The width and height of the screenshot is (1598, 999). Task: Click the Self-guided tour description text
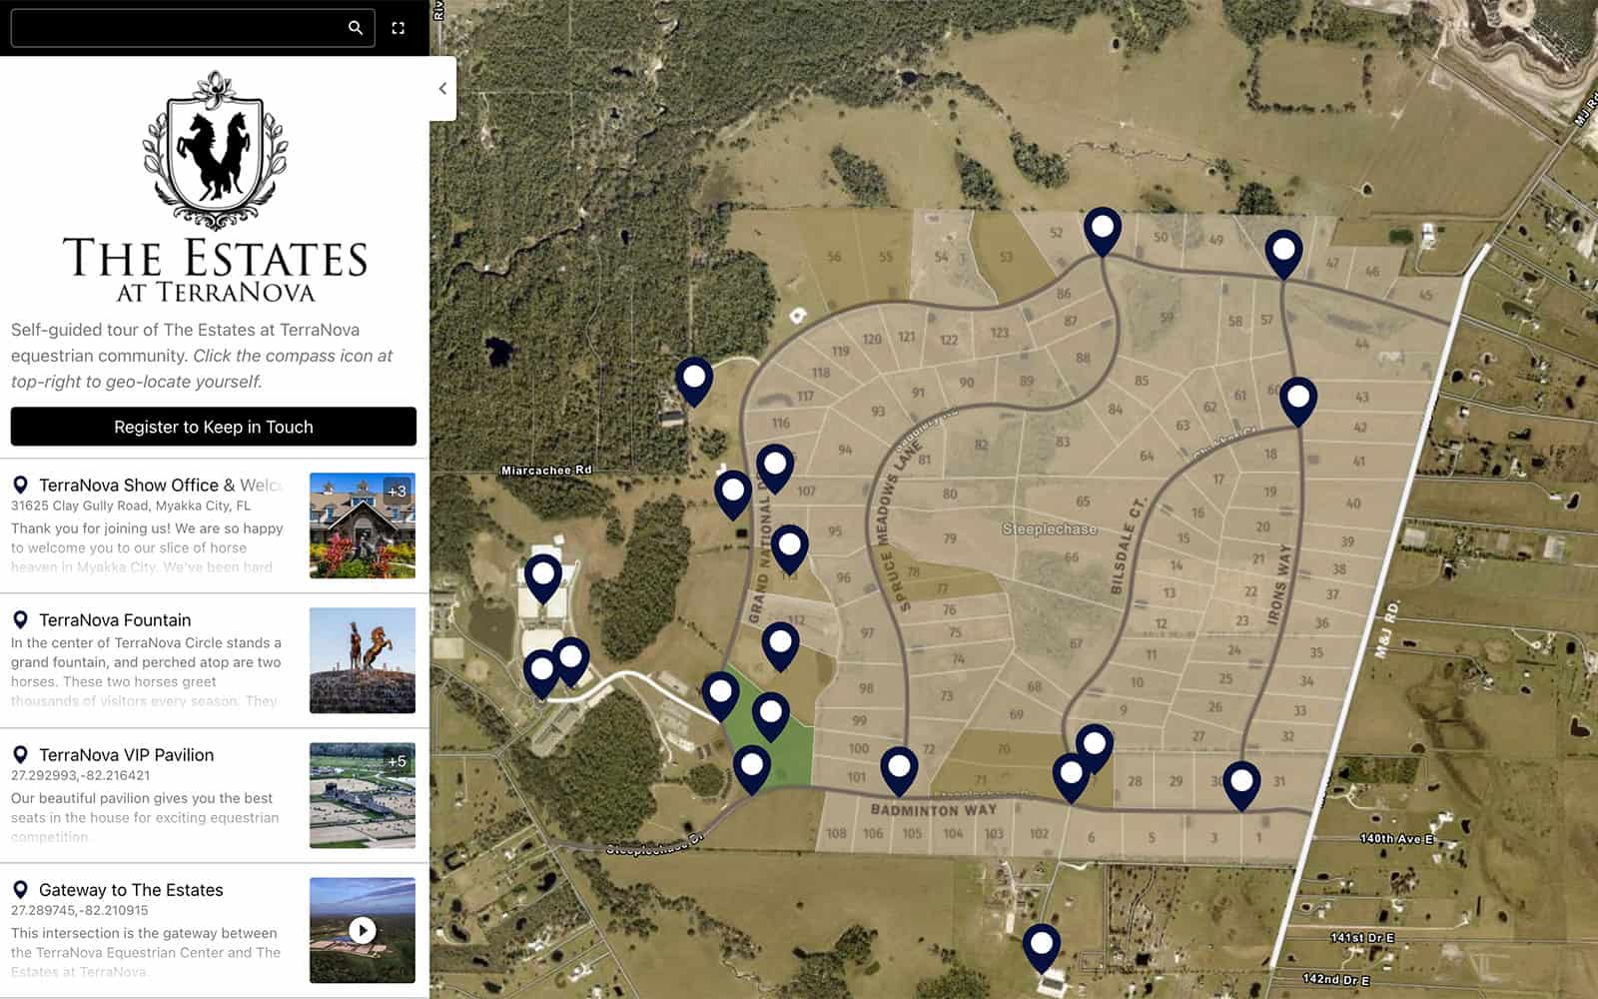[202, 356]
